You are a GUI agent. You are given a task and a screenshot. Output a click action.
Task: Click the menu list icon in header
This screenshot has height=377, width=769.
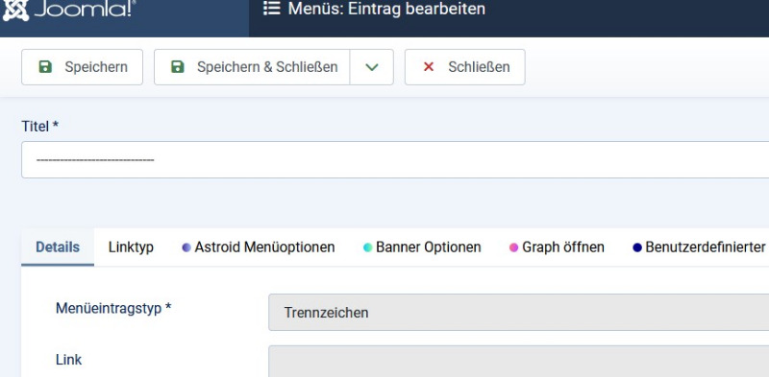(271, 9)
